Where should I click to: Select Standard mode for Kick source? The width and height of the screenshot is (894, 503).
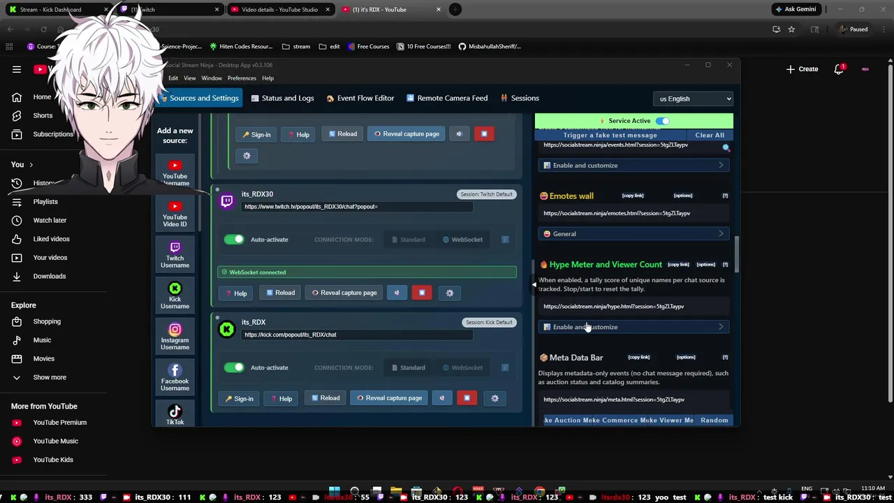click(x=409, y=367)
